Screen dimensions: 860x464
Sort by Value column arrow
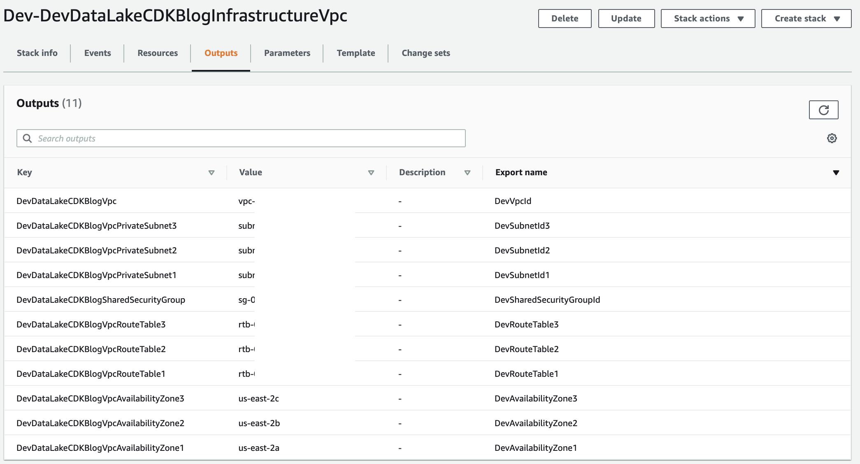[371, 172]
